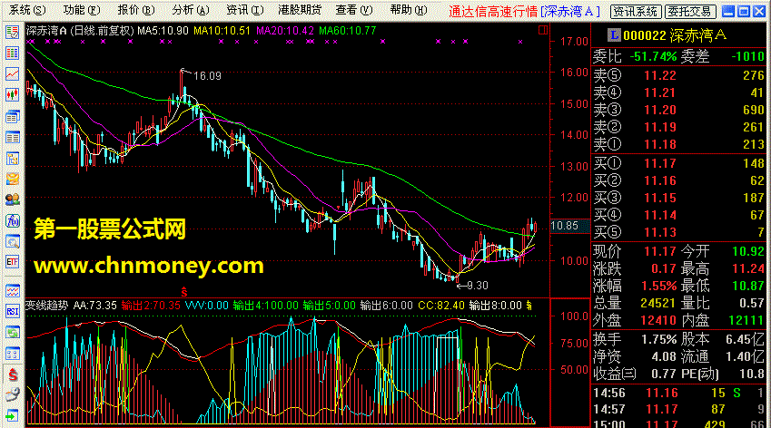Click the two-people users icon
This screenshot has width=771, height=428.
(x=13, y=199)
